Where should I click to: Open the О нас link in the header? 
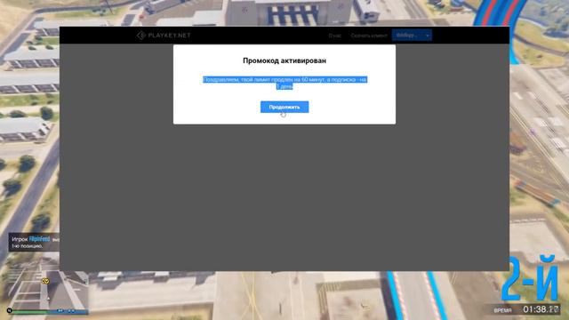tap(334, 36)
